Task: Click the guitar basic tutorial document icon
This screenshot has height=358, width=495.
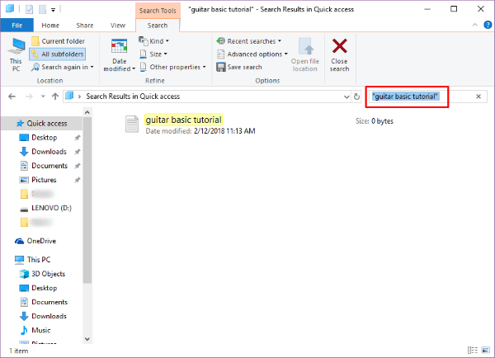Action: click(x=132, y=124)
